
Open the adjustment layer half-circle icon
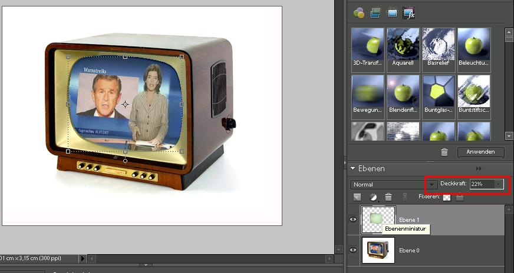373,197
